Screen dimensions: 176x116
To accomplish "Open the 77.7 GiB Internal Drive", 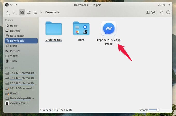I will (21, 73).
